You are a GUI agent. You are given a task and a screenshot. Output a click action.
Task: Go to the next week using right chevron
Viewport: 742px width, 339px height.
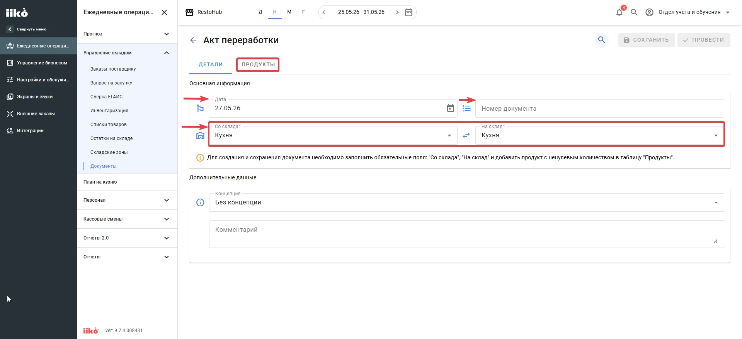click(397, 12)
